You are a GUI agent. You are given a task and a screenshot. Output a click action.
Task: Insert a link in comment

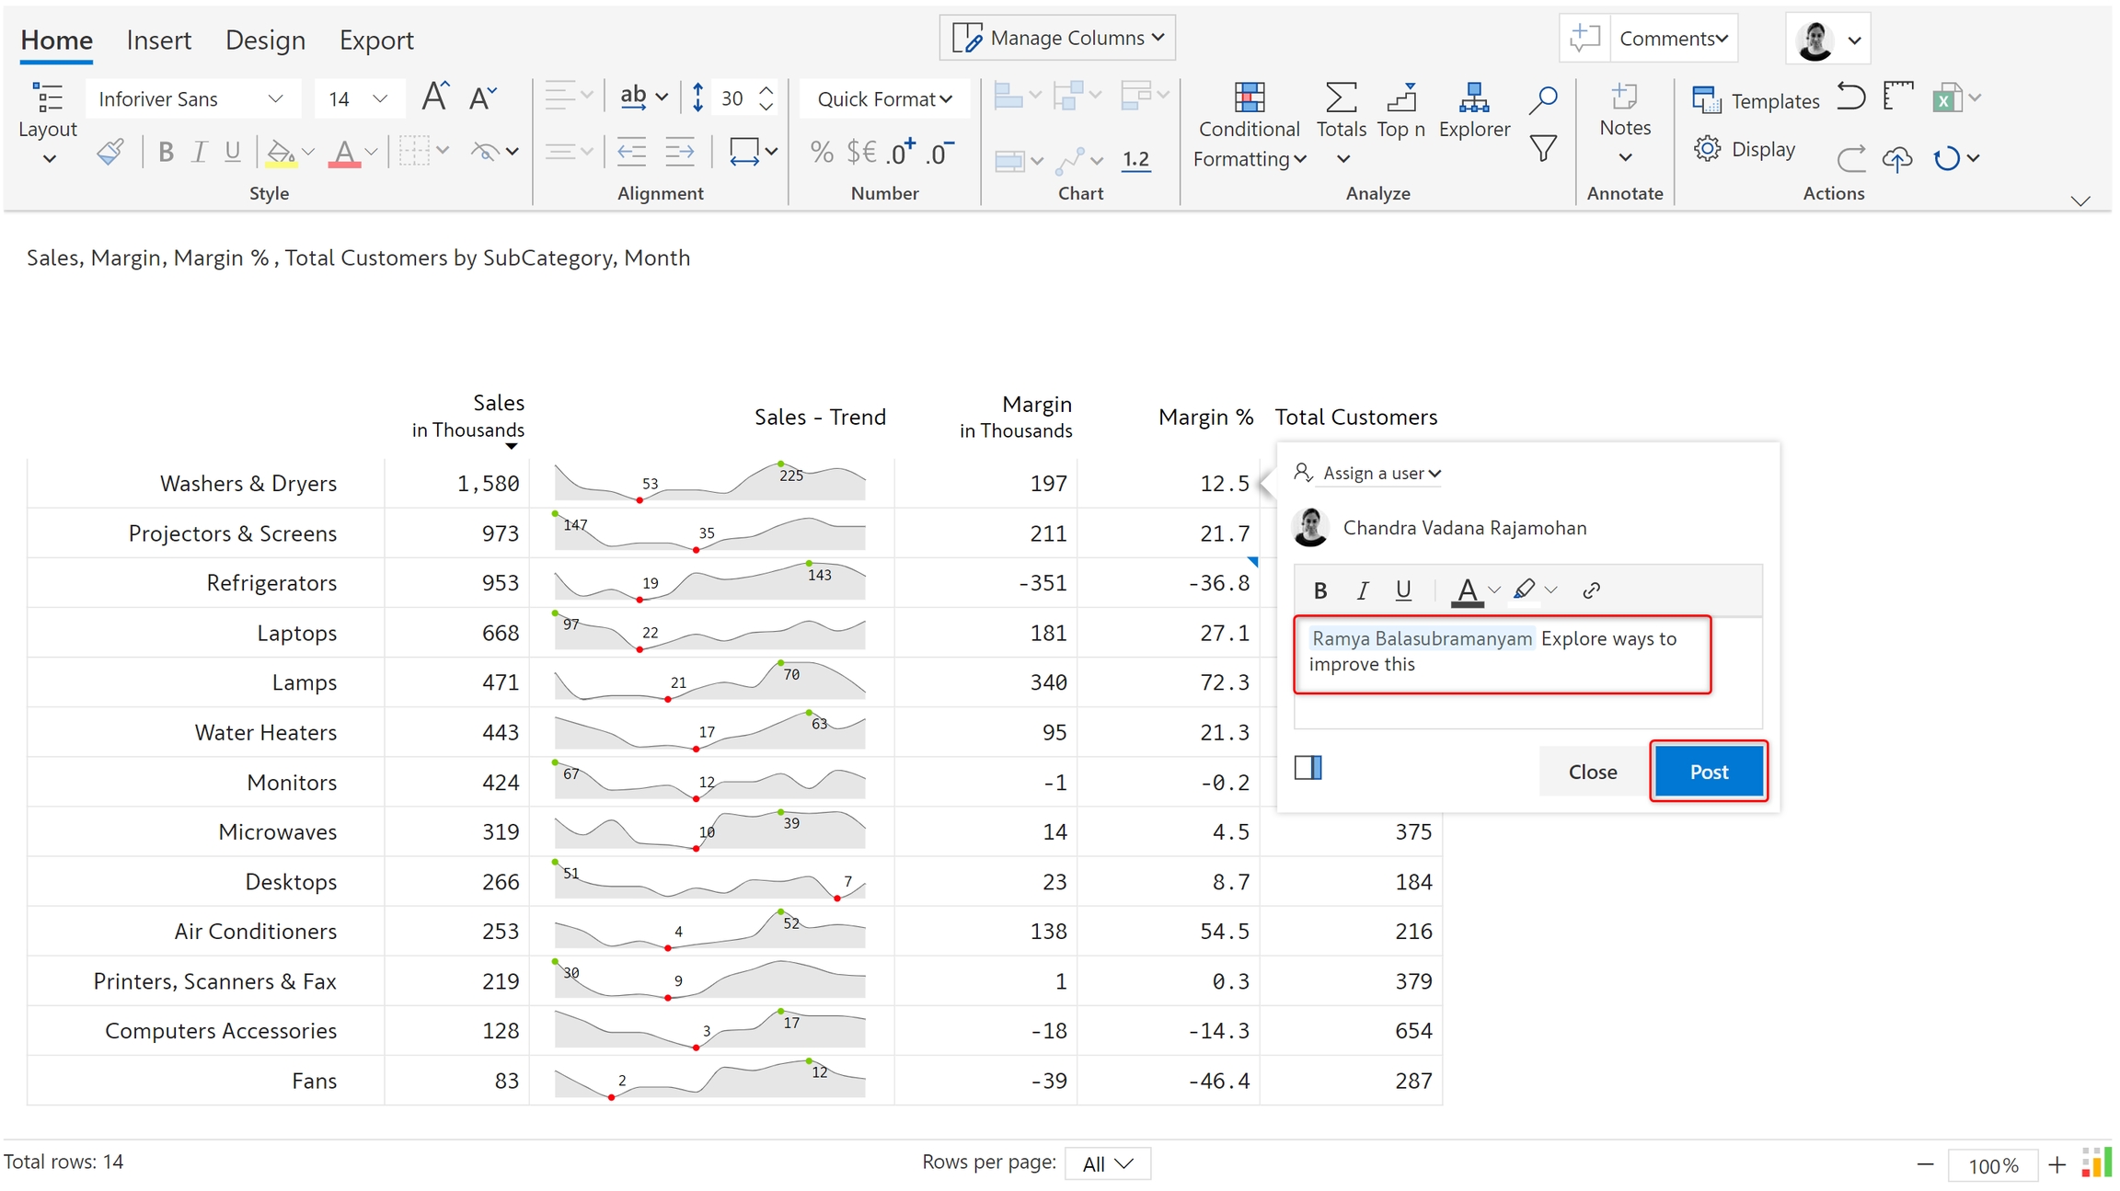coord(1591,590)
